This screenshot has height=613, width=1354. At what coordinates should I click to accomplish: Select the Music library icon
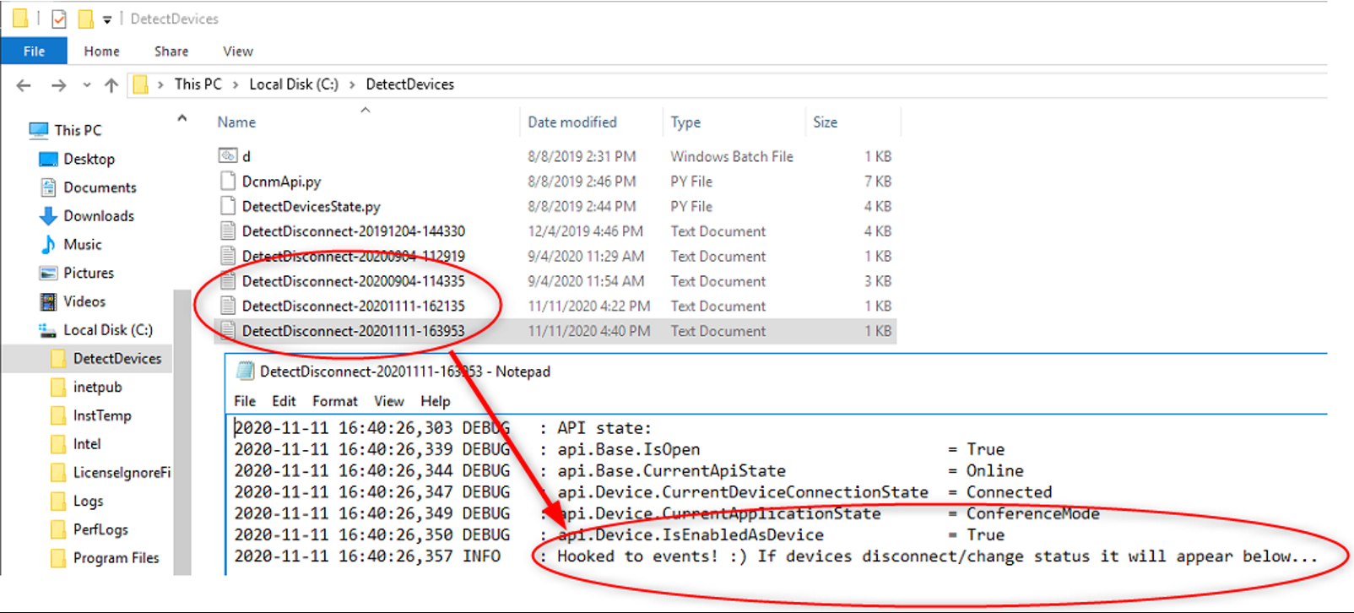[x=48, y=245]
